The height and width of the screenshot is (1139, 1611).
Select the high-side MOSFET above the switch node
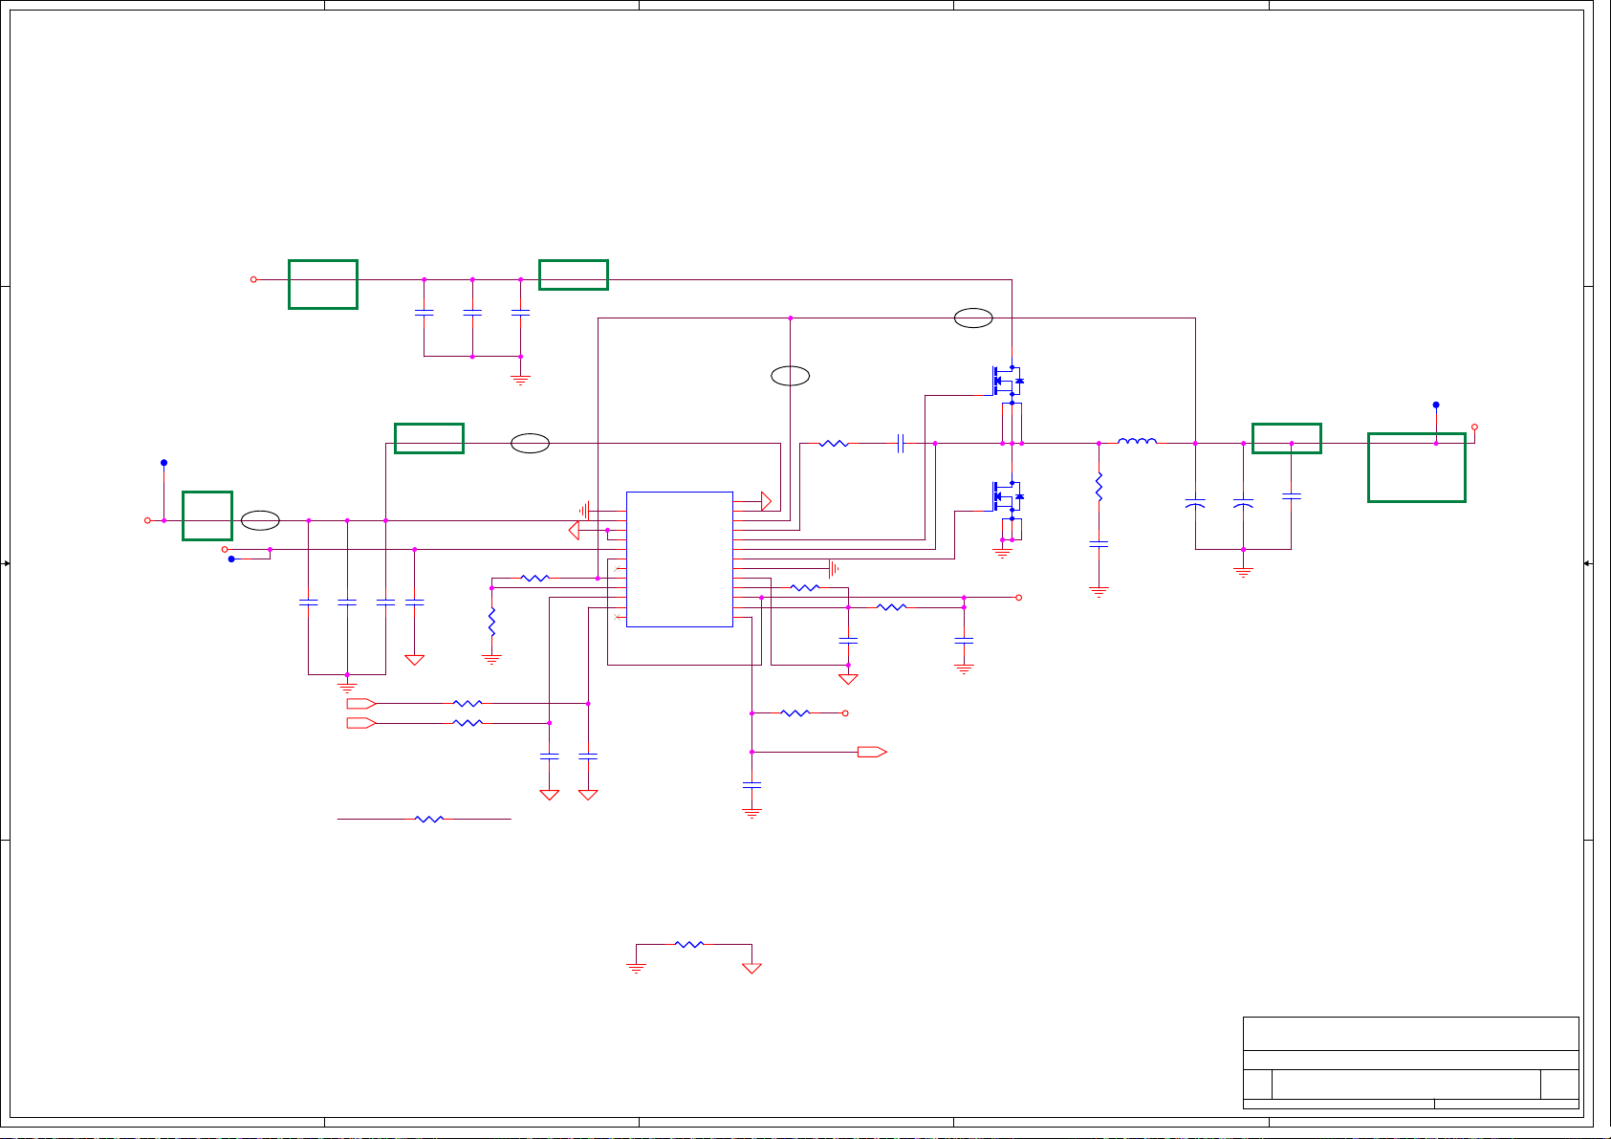pos(1008,381)
